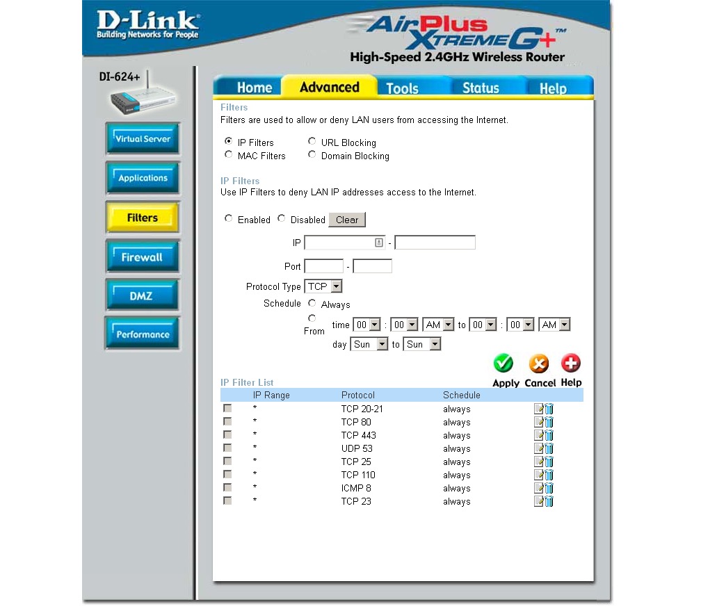This screenshot has height=611, width=701.
Task: Choose the Disabled radio option
Action: (x=281, y=218)
